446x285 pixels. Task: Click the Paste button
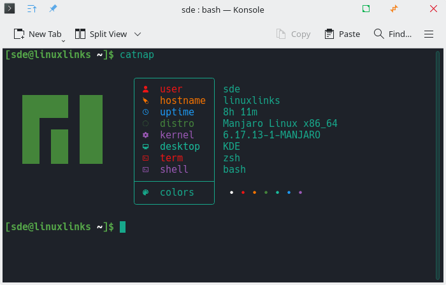[x=342, y=34]
